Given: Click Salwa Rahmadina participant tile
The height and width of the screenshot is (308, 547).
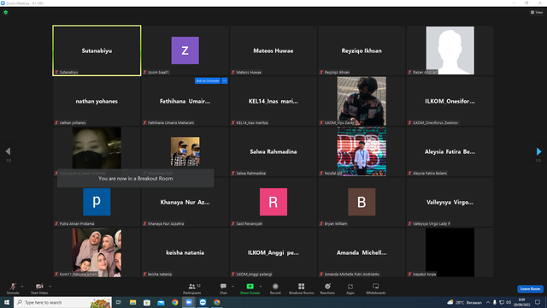Looking at the screenshot, I should point(273,151).
